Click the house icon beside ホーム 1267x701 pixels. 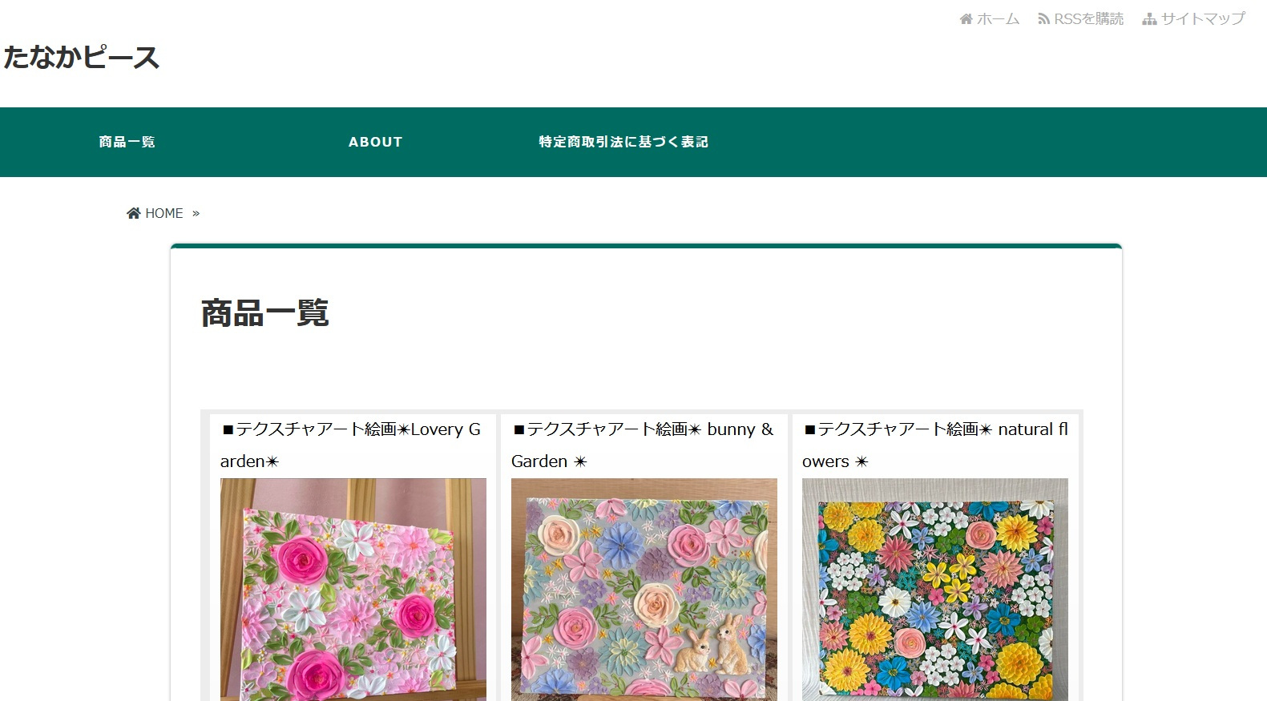[x=966, y=19]
